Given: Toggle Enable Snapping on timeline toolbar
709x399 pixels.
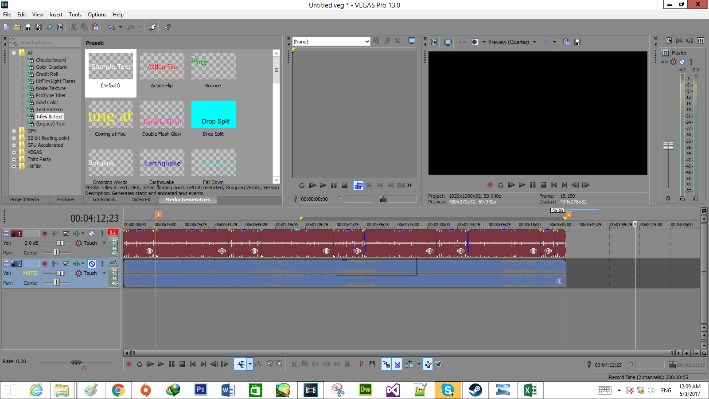Looking at the screenshot, I should 386,364.
